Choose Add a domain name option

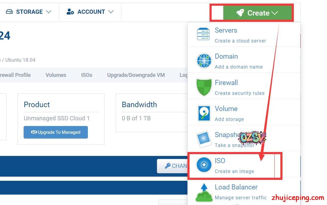coord(239,67)
